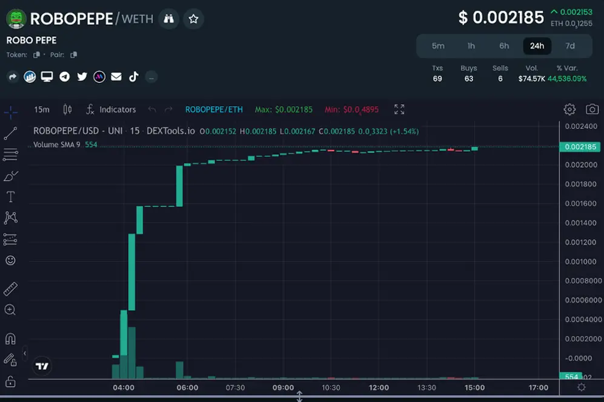Open the candle chart style menu
The height and width of the screenshot is (402, 604).
coord(67,109)
